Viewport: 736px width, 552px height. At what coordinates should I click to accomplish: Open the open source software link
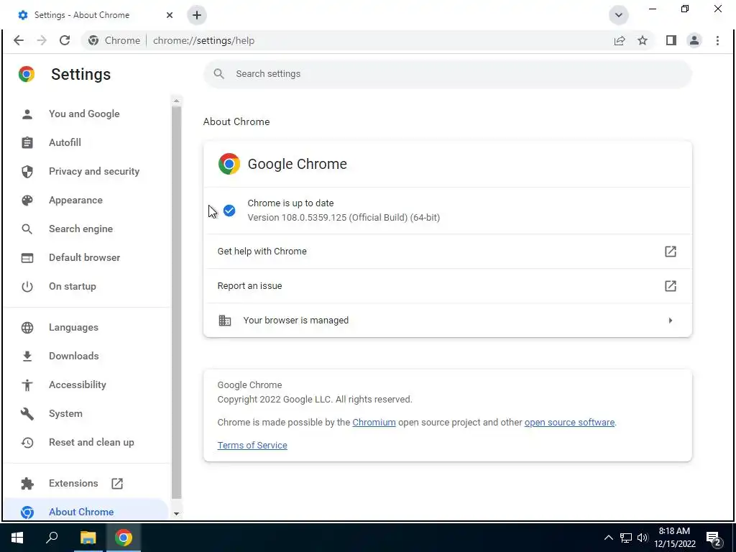(569, 423)
